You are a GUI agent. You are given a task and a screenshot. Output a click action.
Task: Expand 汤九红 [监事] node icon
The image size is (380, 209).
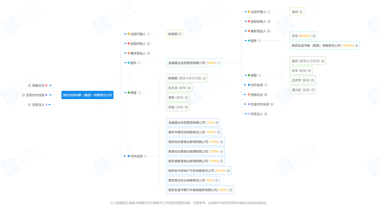tap(313, 90)
